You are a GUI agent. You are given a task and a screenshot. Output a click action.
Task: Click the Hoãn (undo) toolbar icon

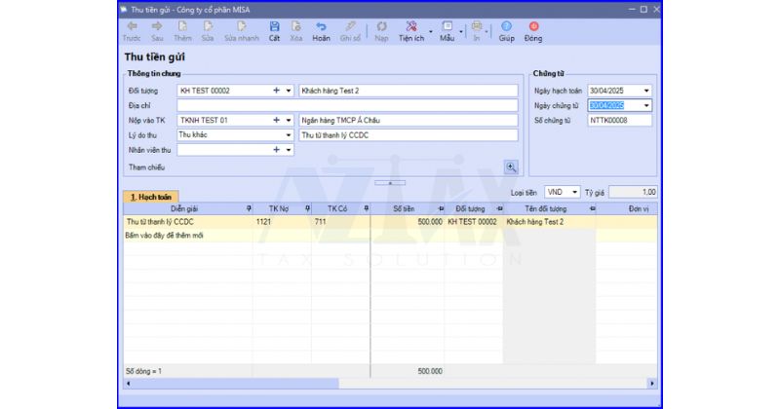pos(321,30)
